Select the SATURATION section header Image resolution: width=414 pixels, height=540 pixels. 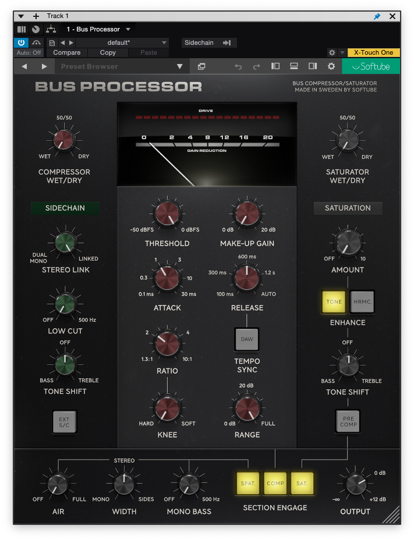tap(348, 208)
